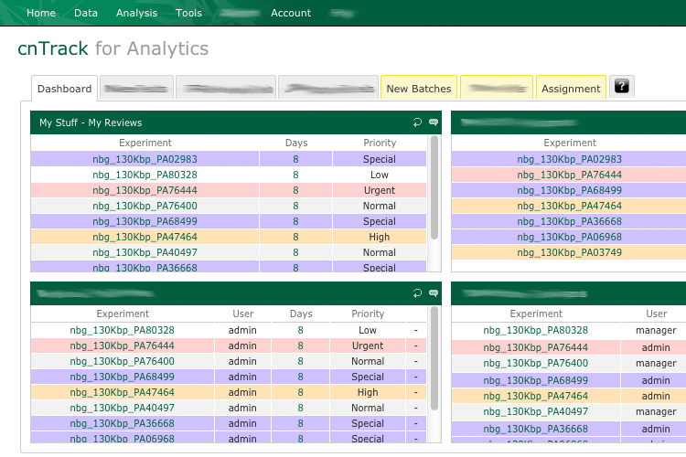Switch to the New Batches tab
Screen dimensions: 686x457
click(419, 89)
